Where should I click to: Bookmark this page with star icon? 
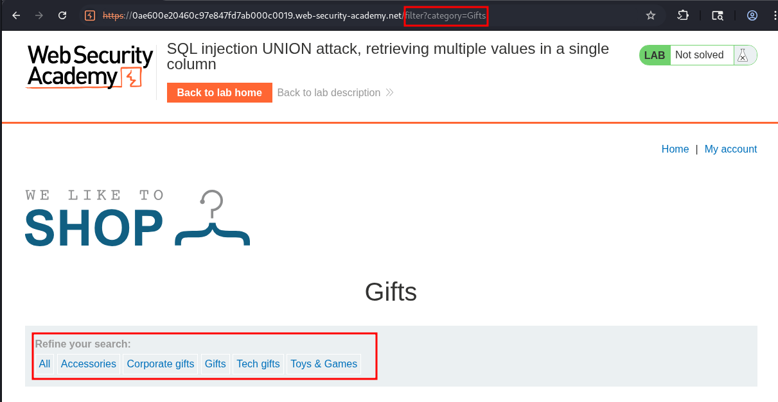pyautogui.click(x=651, y=15)
